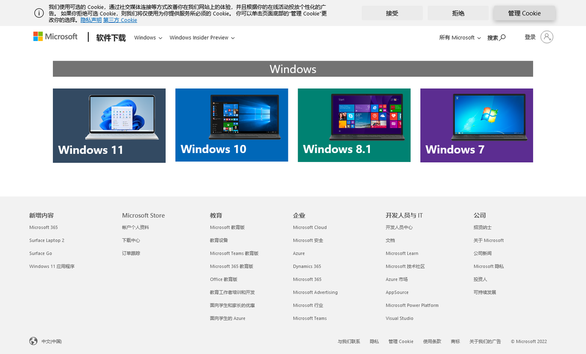Reject cookies with 拒绝 button
This screenshot has height=354, width=586.
pyautogui.click(x=458, y=13)
